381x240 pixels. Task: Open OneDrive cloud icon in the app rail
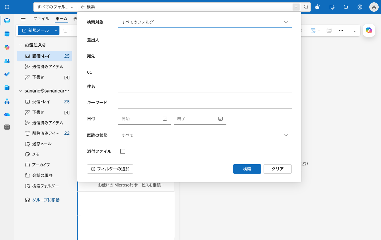coord(7,115)
